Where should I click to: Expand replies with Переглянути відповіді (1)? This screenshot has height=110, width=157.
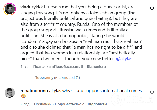57,78
